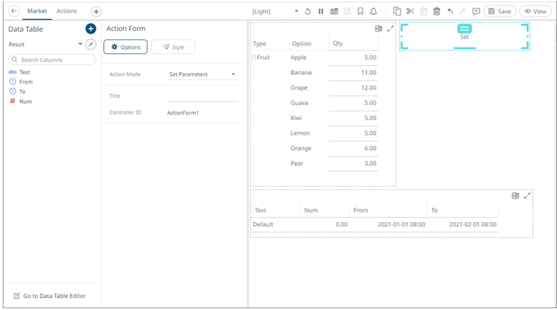Pause real-time updates with pause icon
557x310 pixels.
[x=321, y=11]
